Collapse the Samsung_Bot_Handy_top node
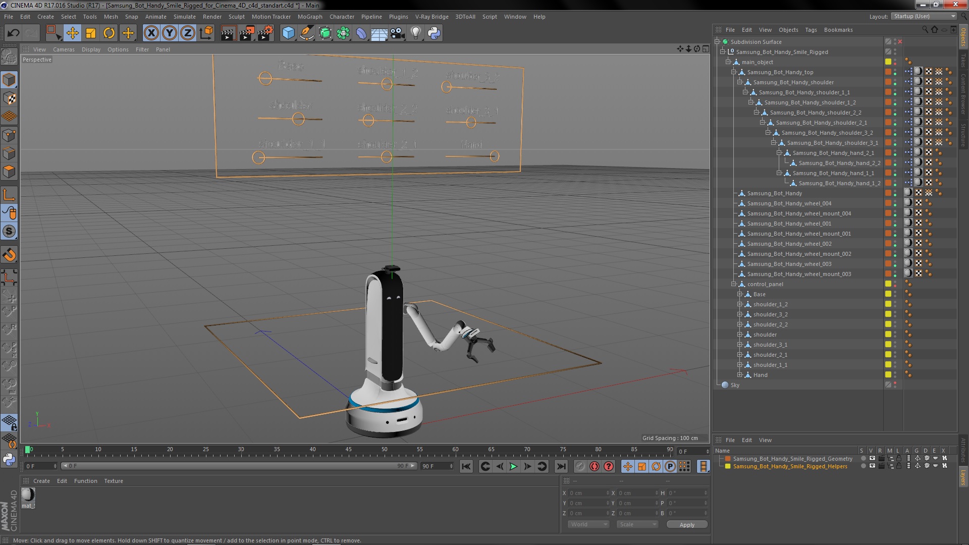This screenshot has width=969, height=545. pyautogui.click(x=734, y=72)
